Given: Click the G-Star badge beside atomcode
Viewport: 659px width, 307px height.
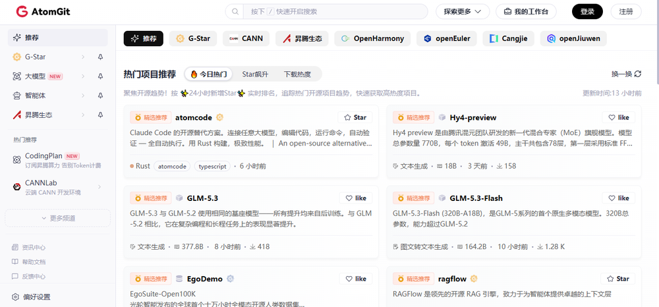Looking at the screenshot, I should pos(219,117).
